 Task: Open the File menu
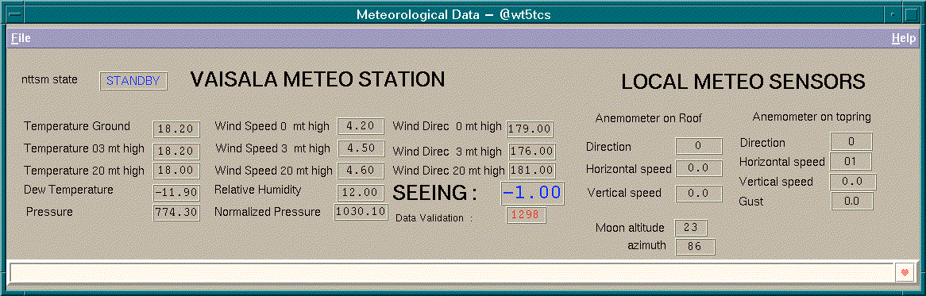tap(21, 38)
